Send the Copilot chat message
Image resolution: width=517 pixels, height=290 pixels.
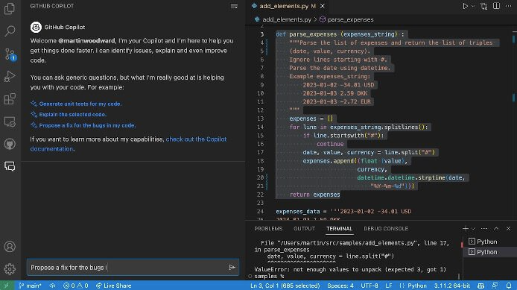[x=232, y=267]
